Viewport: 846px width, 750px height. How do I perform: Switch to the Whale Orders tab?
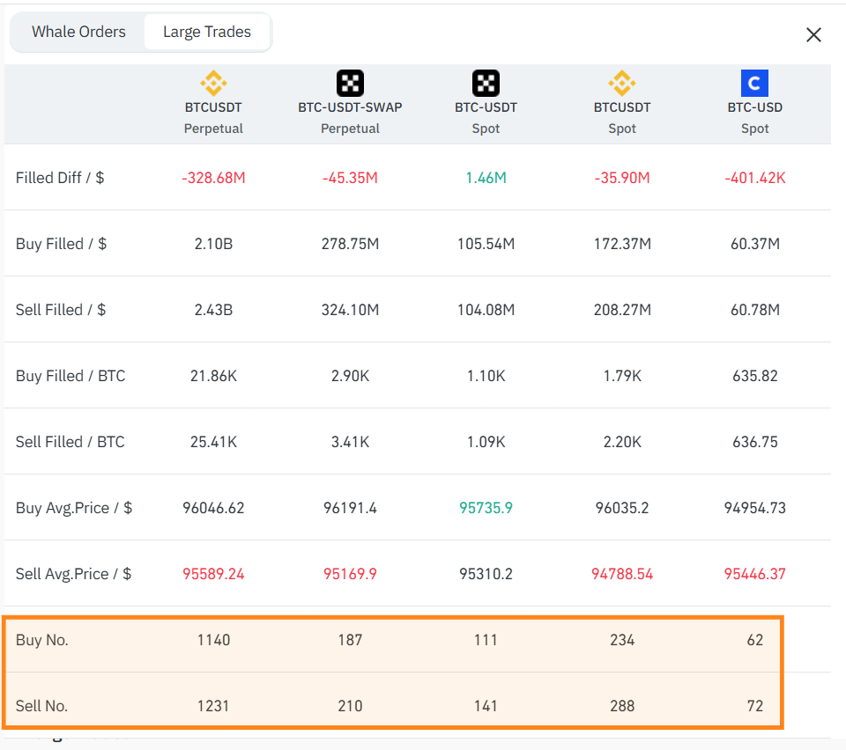click(x=78, y=32)
